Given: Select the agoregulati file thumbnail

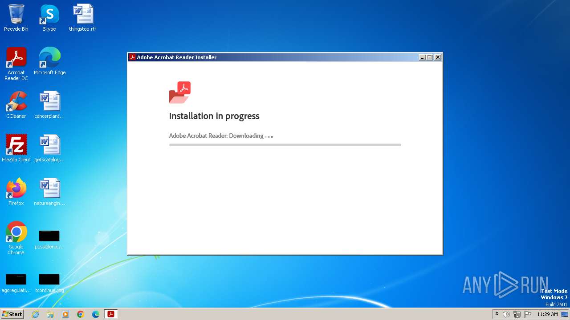Looking at the screenshot, I should [x=16, y=283].
